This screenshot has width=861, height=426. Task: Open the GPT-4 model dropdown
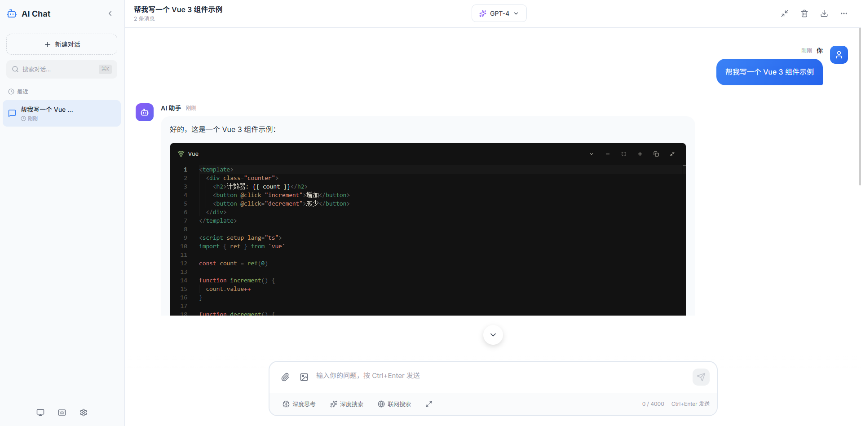point(499,13)
